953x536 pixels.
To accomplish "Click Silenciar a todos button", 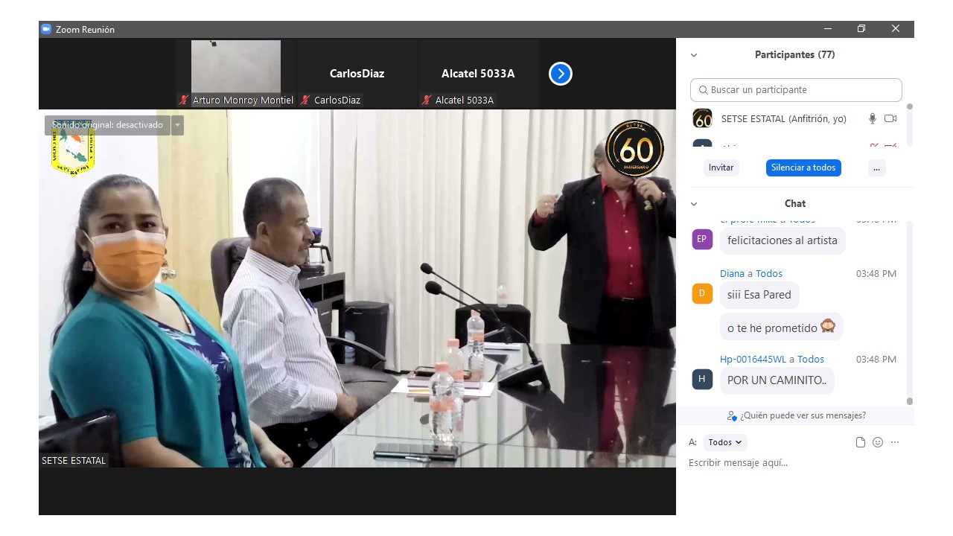I will (803, 167).
